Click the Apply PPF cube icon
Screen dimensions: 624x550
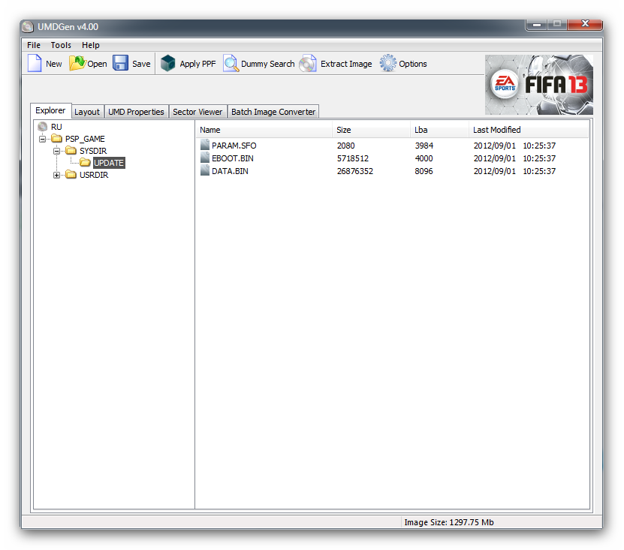coord(168,63)
